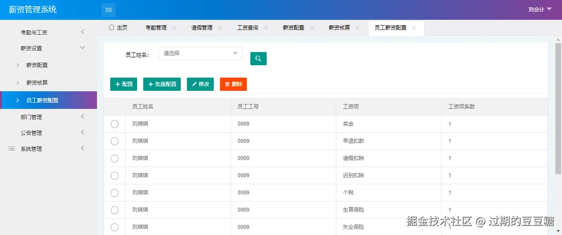Image resolution: width=562 pixels, height=235 pixels.
Task: Close the 薪资配置 tab
Action: [312, 27]
